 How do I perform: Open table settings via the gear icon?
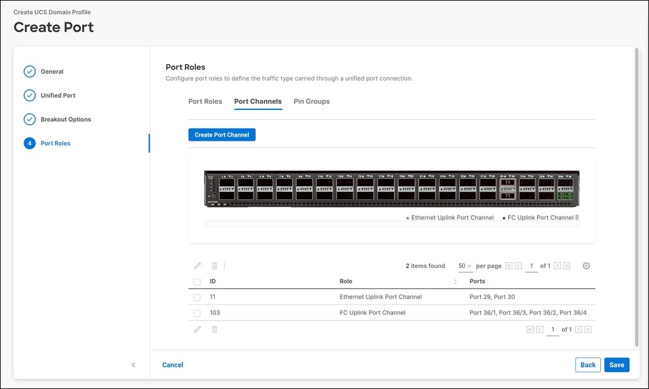coord(586,266)
